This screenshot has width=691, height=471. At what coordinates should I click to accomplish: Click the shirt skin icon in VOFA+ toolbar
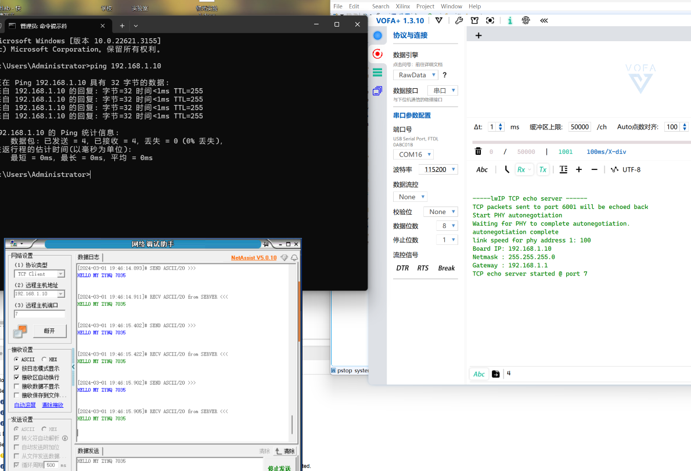tap(474, 20)
